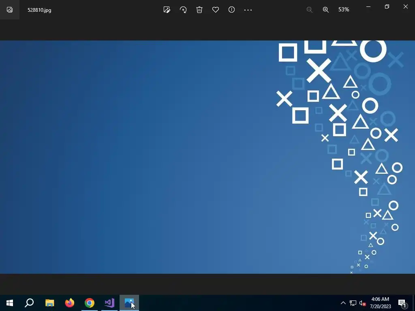The height and width of the screenshot is (311, 415).
Task: Click the Photos app taskbar icon
Action: click(x=129, y=303)
